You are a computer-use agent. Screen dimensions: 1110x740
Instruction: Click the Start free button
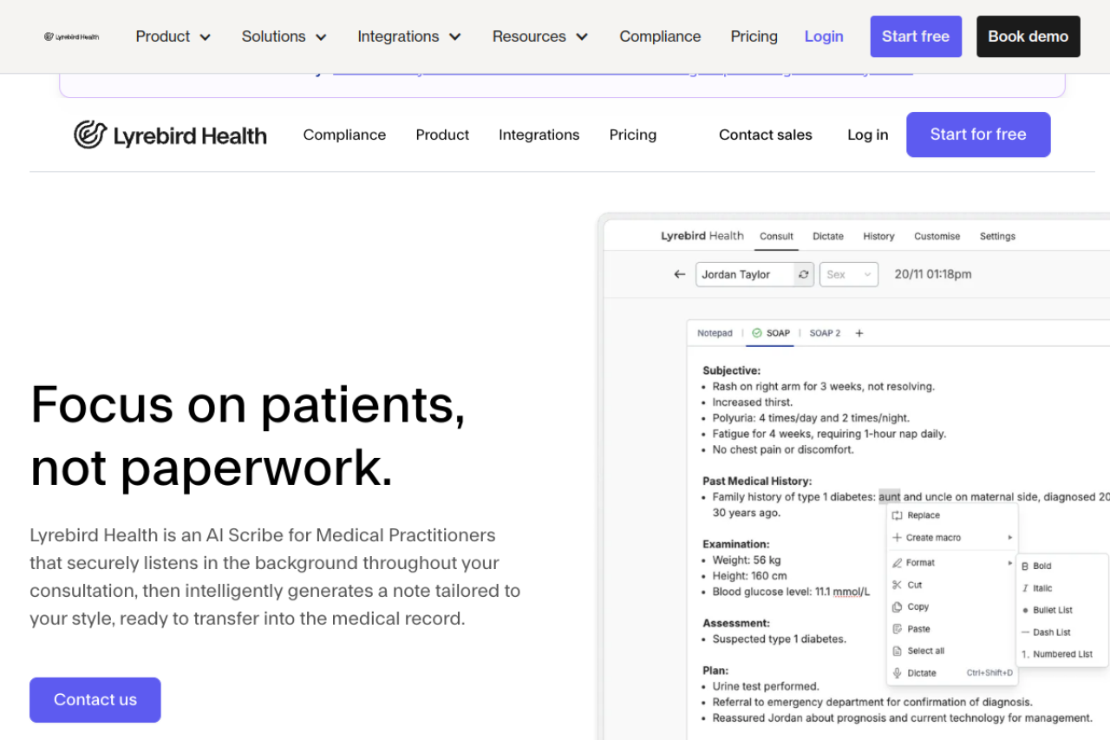point(916,36)
